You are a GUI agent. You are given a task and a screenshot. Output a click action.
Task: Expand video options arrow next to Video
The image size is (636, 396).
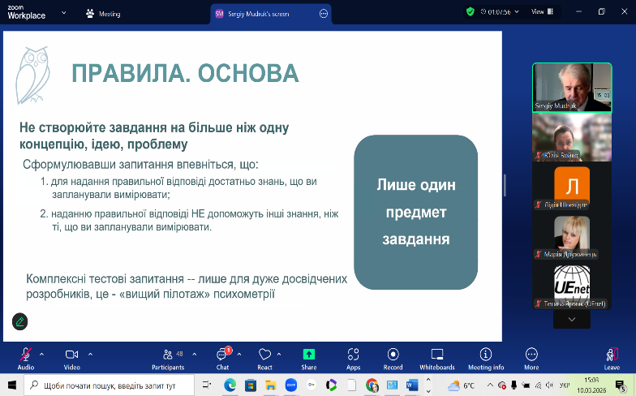(90, 354)
